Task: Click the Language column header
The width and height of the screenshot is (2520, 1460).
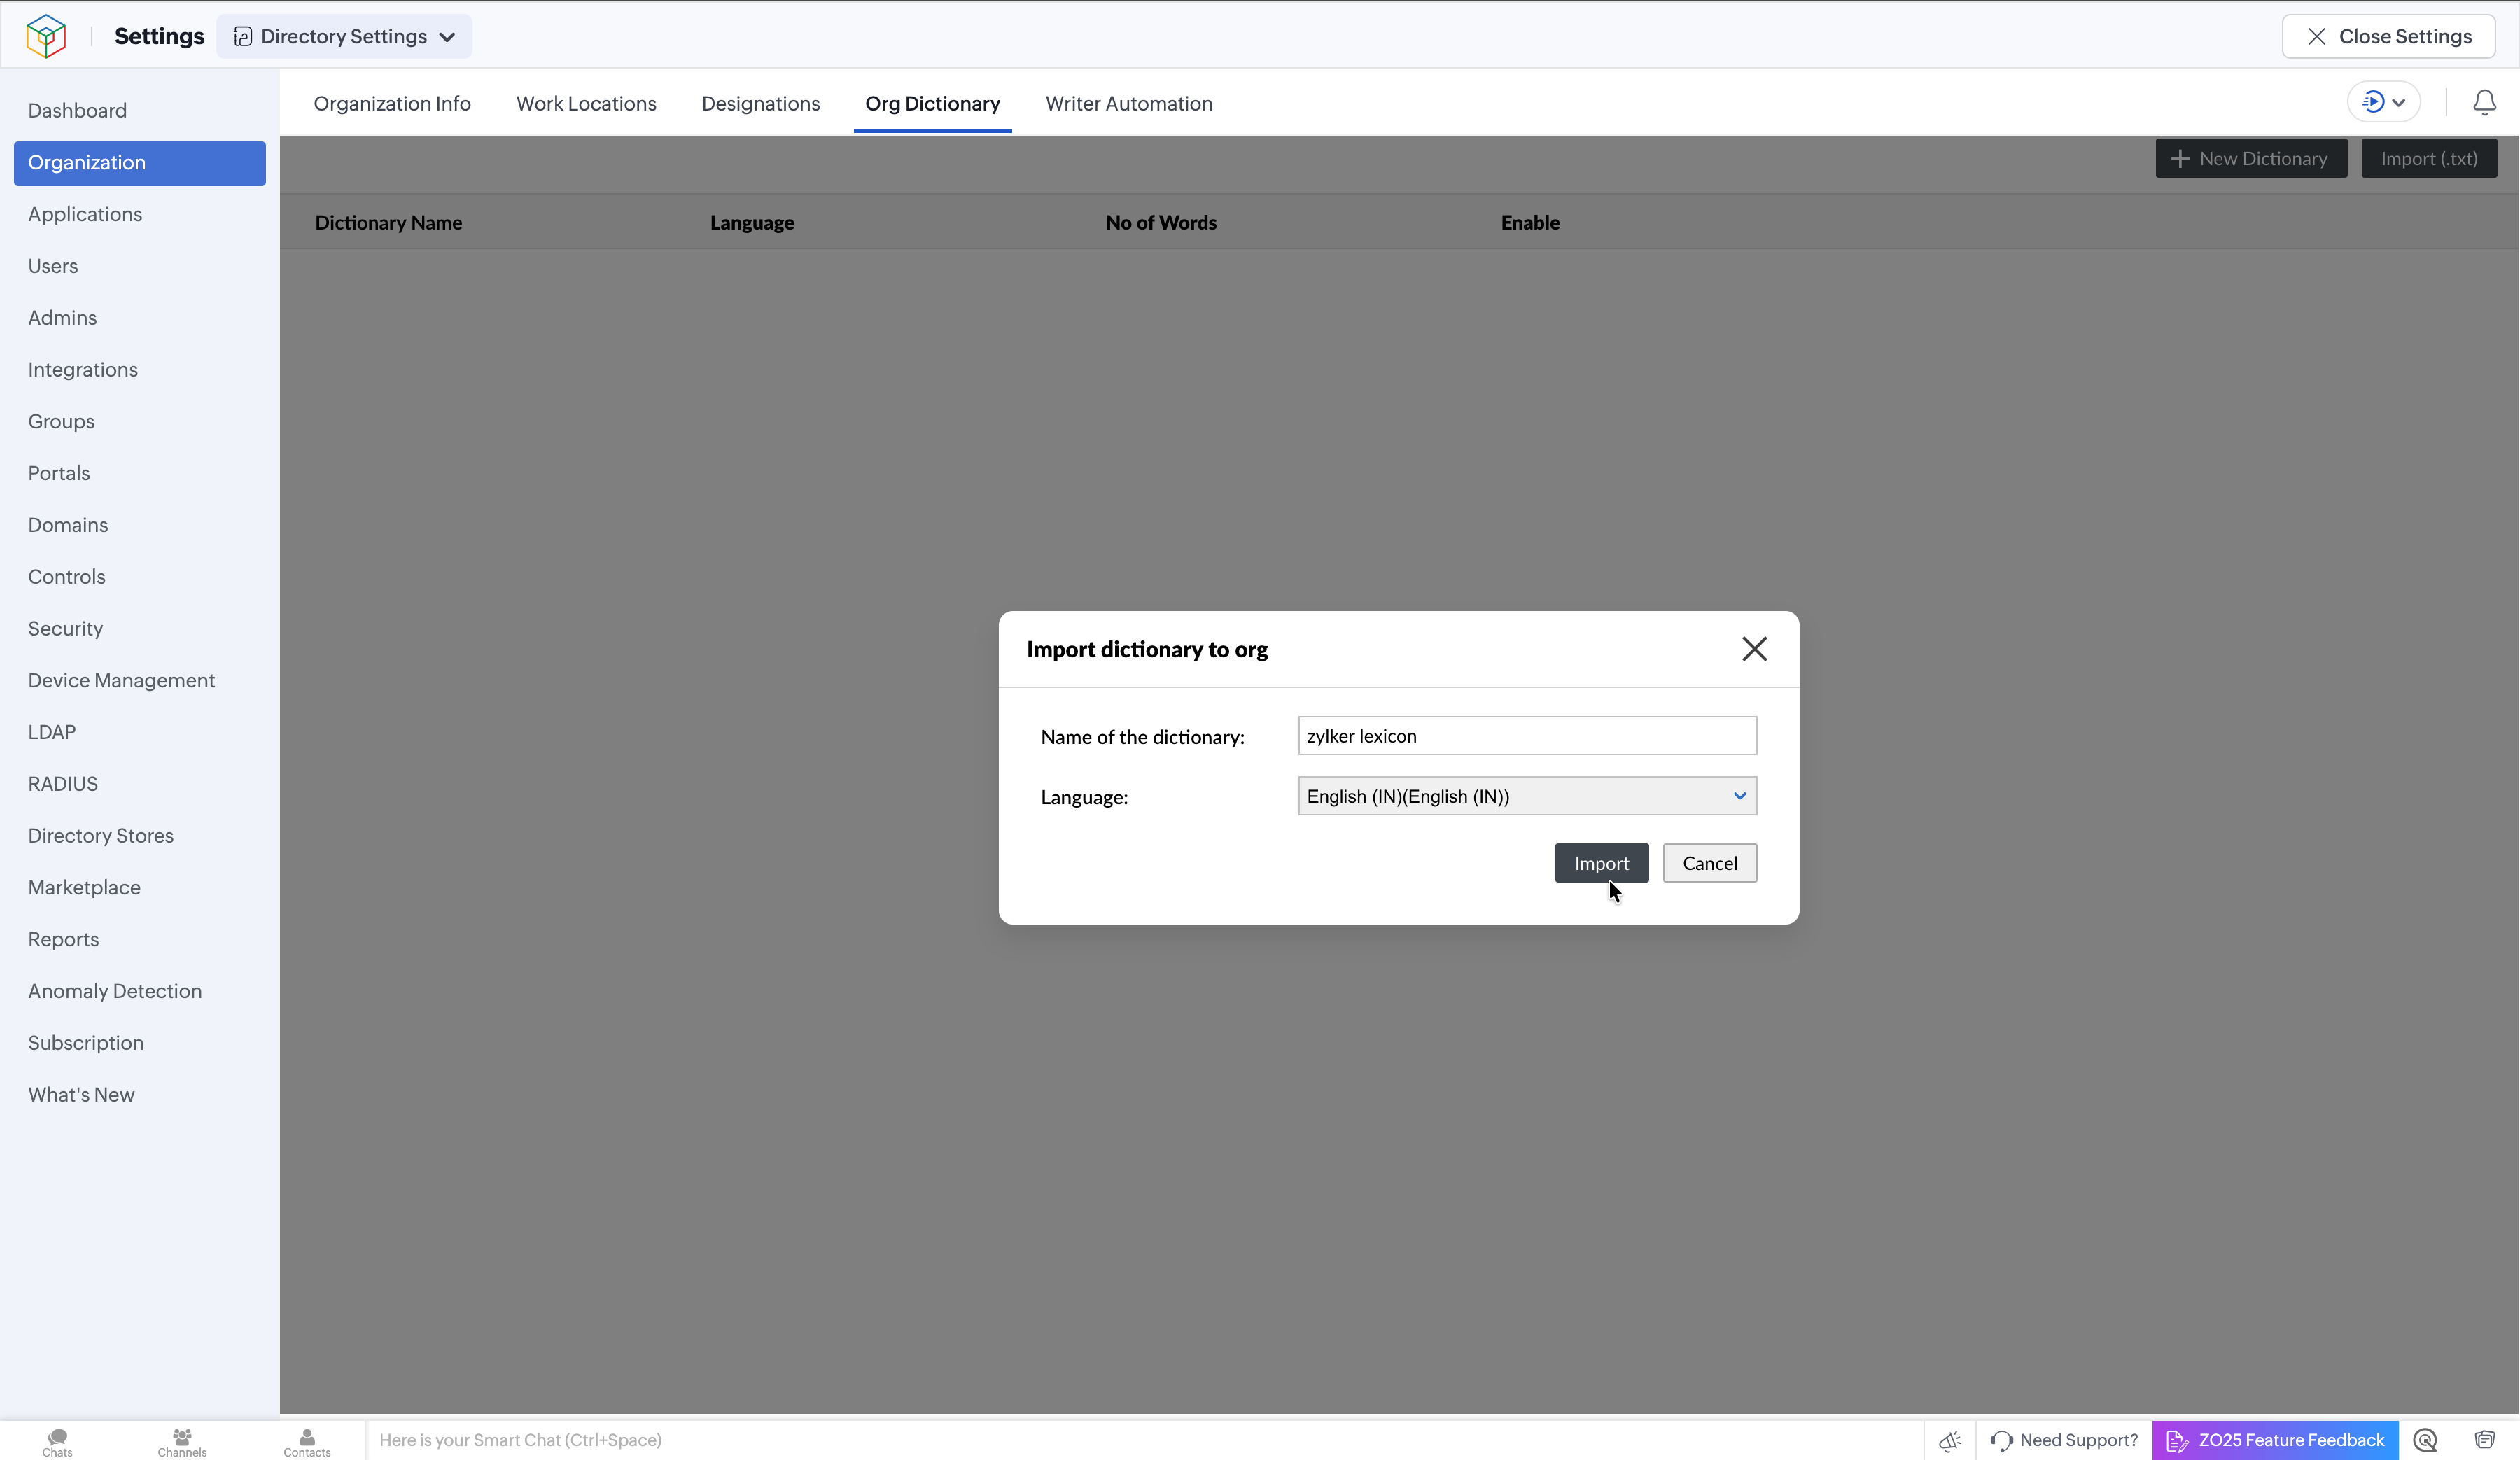Action: (752, 223)
